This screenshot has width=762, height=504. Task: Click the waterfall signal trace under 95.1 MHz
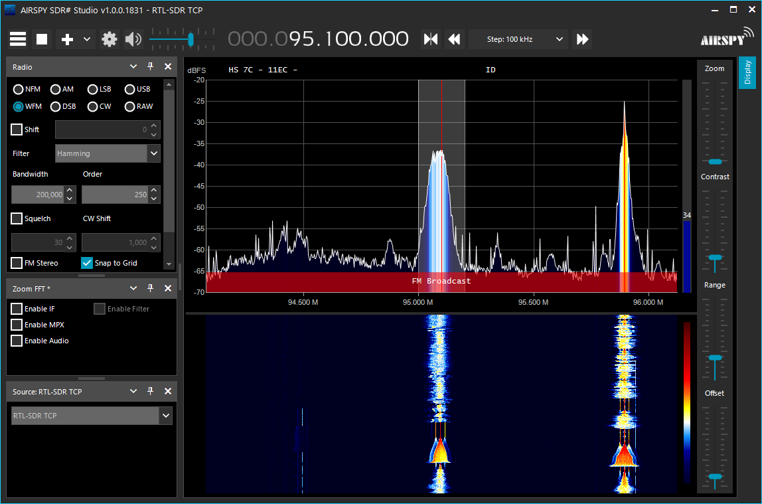(439, 403)
